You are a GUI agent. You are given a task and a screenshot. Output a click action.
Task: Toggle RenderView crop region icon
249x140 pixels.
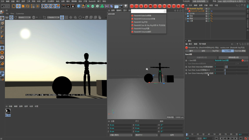pyautogui.click(x=44, y=17)
